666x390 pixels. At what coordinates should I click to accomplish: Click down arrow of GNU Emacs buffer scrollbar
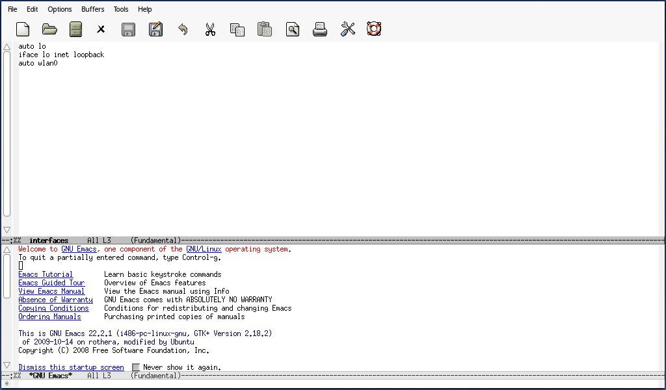coord(7,365)
